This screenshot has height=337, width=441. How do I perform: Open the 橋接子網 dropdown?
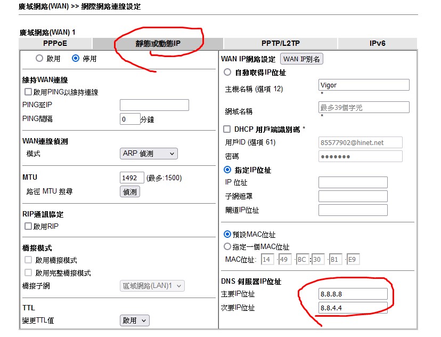pyautogui.click(x=152, y=286)
